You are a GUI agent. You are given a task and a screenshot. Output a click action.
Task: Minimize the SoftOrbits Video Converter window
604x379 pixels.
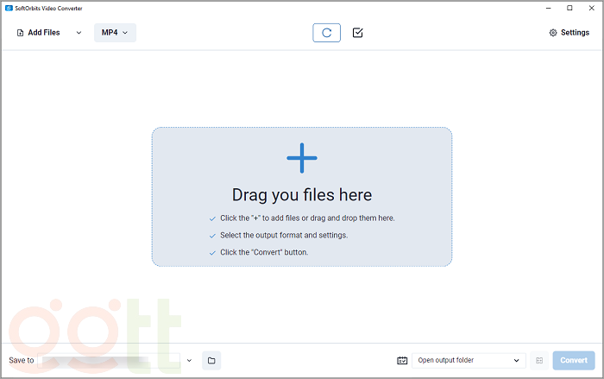click(x=549, y=8)
